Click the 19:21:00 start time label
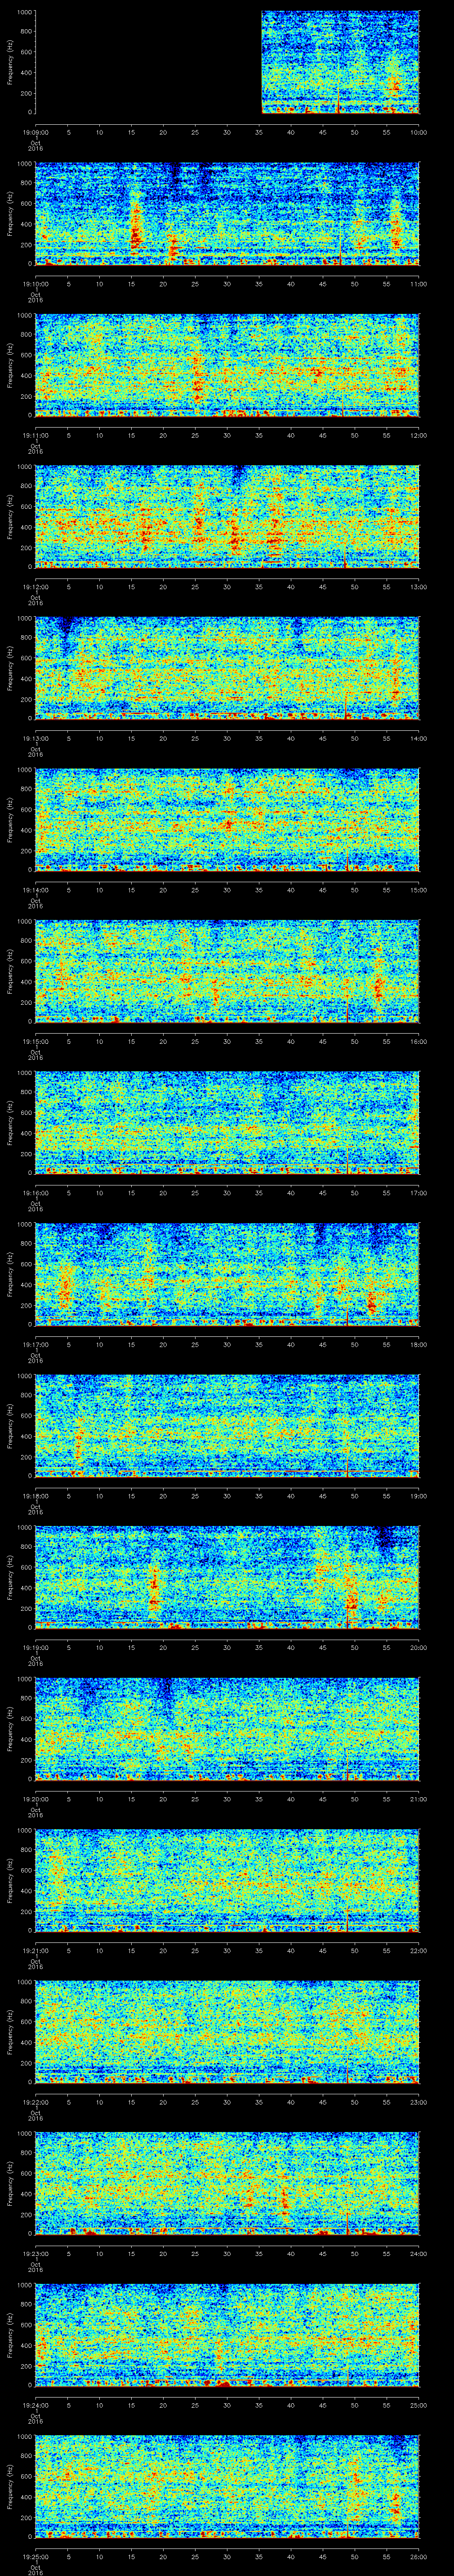454x2576 pixels. 35,1950
